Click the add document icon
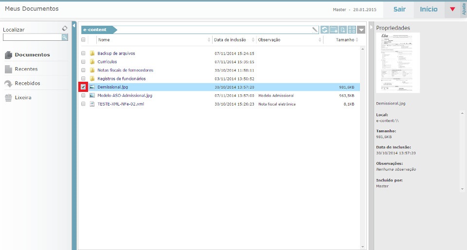Viewport: 467px width, 250px height. tap(343, 30)
